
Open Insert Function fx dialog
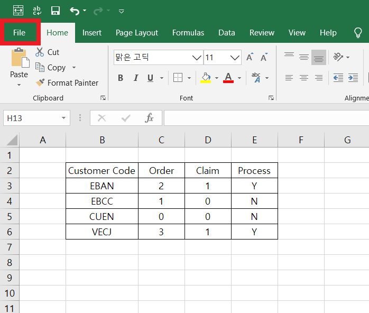click(150, 118)
